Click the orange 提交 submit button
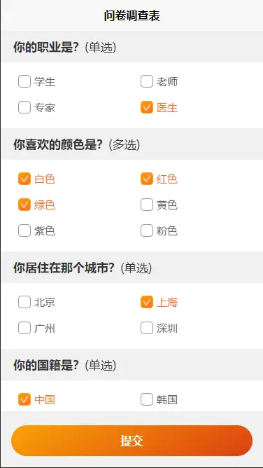Viewport: 263px width, 468px height. click(x=131, y=441)
